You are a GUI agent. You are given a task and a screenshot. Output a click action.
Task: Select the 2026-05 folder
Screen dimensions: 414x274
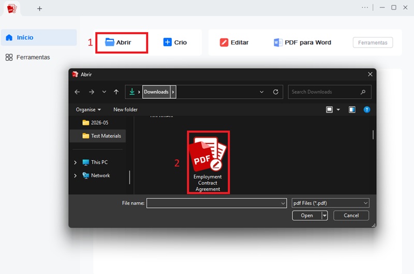(x=95, y=123)
